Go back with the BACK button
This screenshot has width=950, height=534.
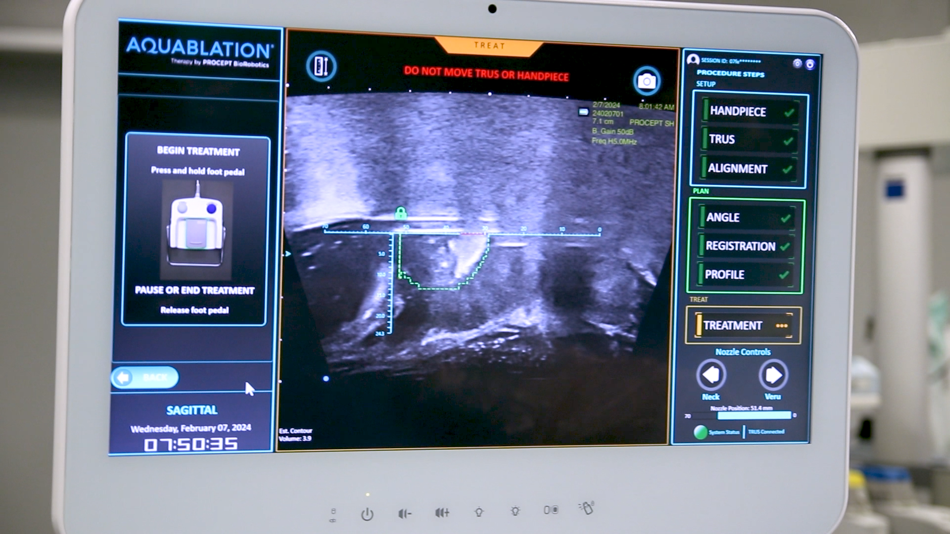click(145, 378)
